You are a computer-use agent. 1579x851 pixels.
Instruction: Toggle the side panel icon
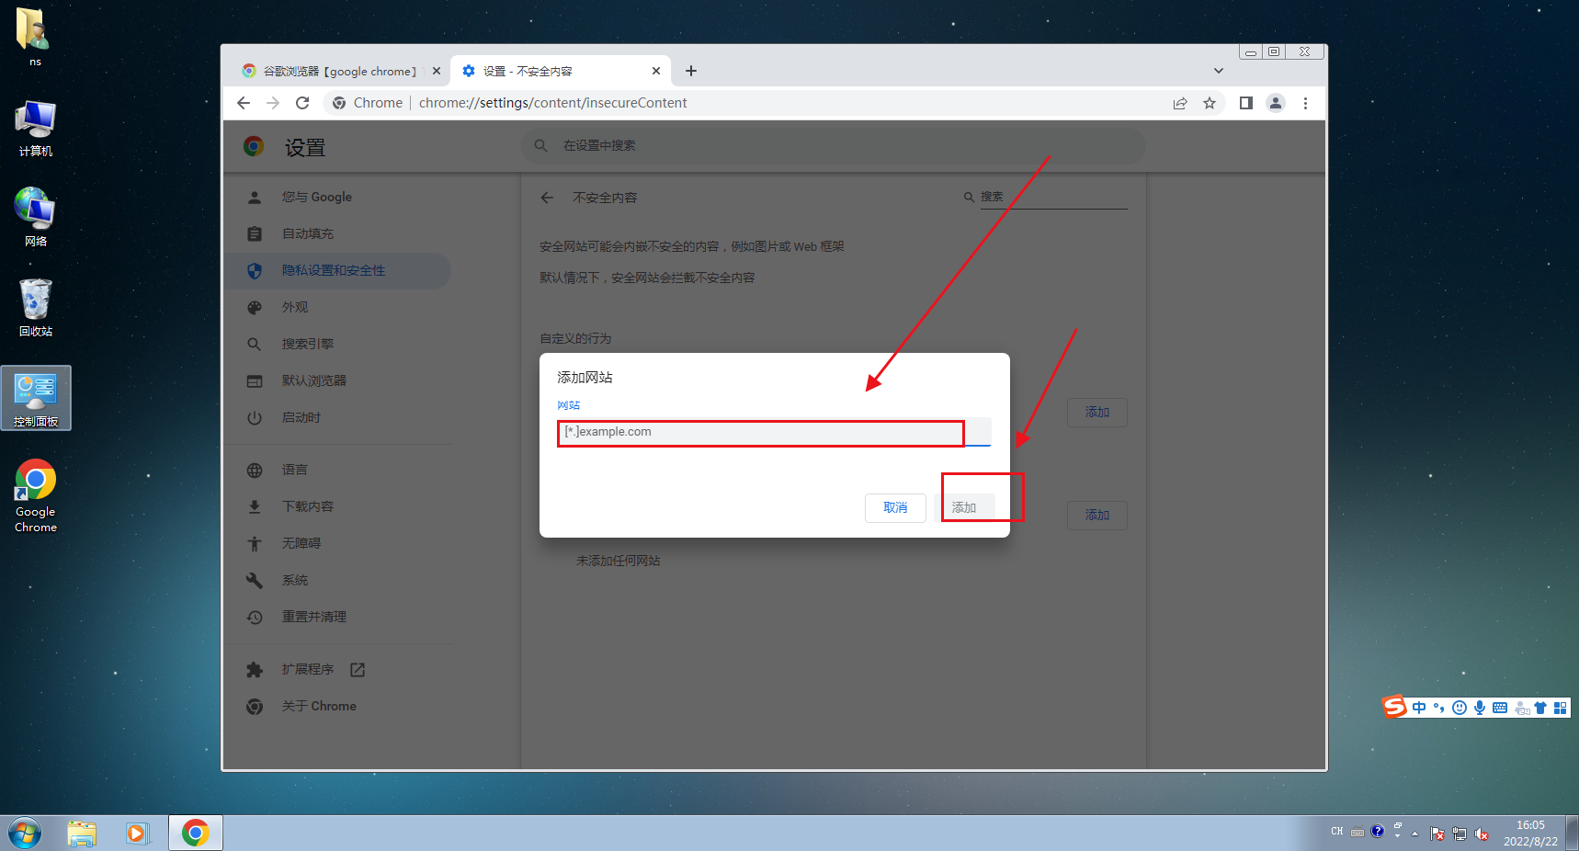click(1246, 103)
